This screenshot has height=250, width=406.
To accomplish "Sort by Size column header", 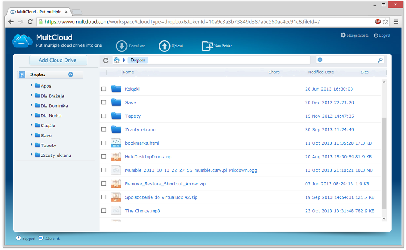I will (365, 72).
